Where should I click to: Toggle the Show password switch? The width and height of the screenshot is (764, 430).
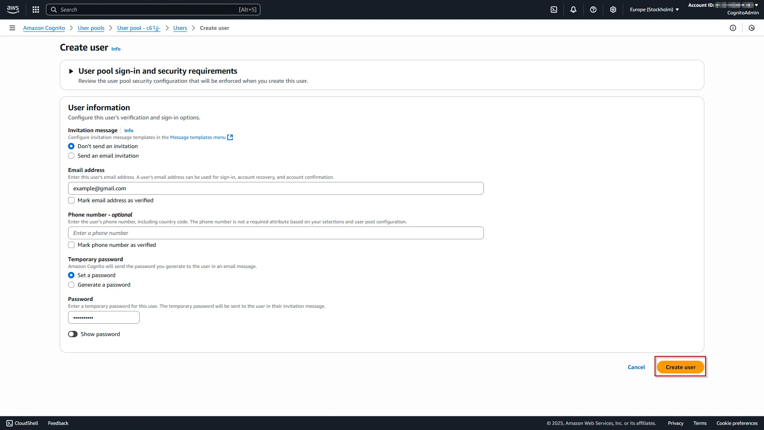pyautogui.click(x=73, y=334)
